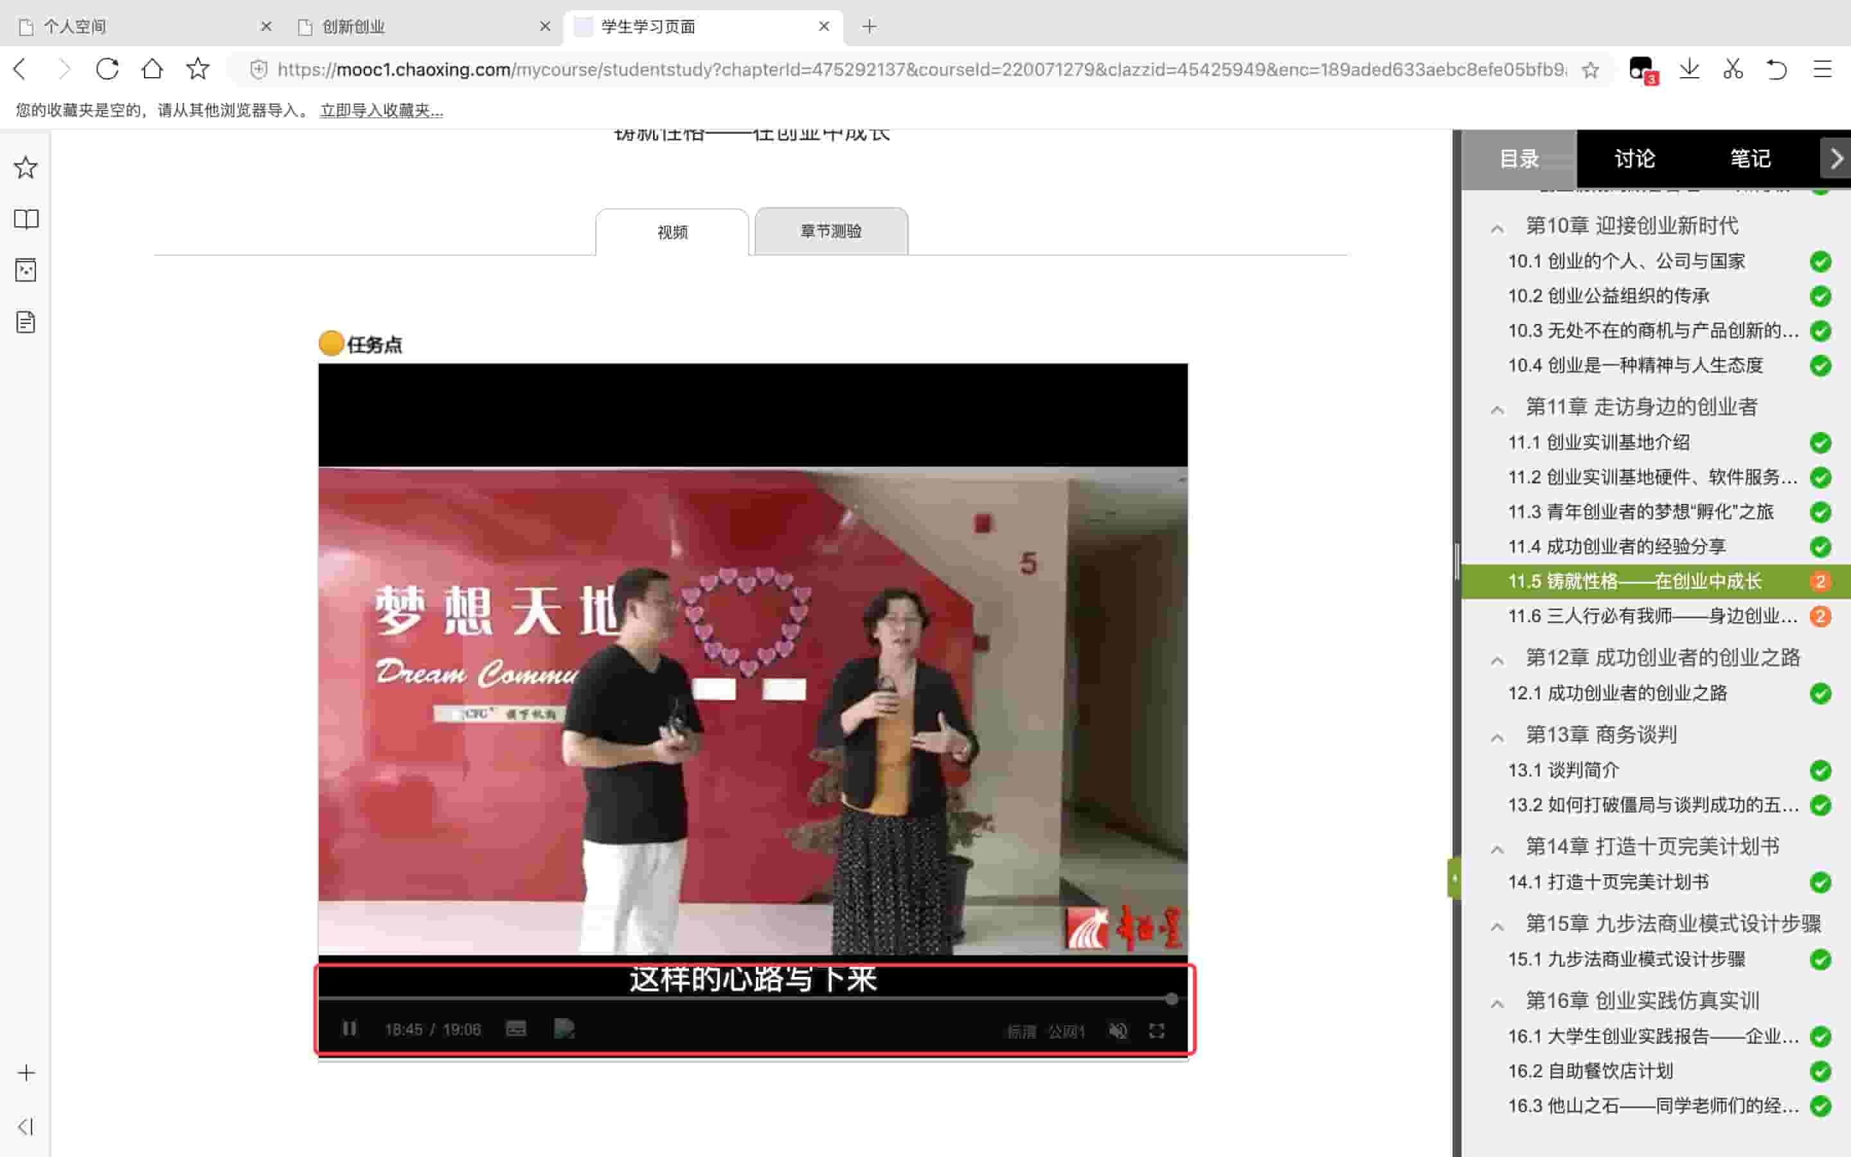Click browser screenshot scissors icon
1851x1157 pixels.
1733,69
